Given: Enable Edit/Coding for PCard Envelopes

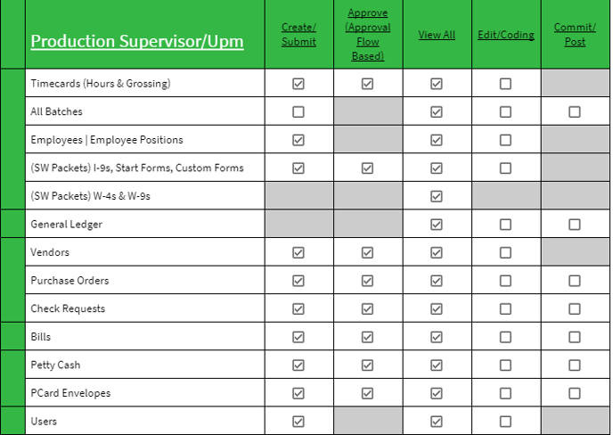Looking at the screenshot, I should [505, 393].
